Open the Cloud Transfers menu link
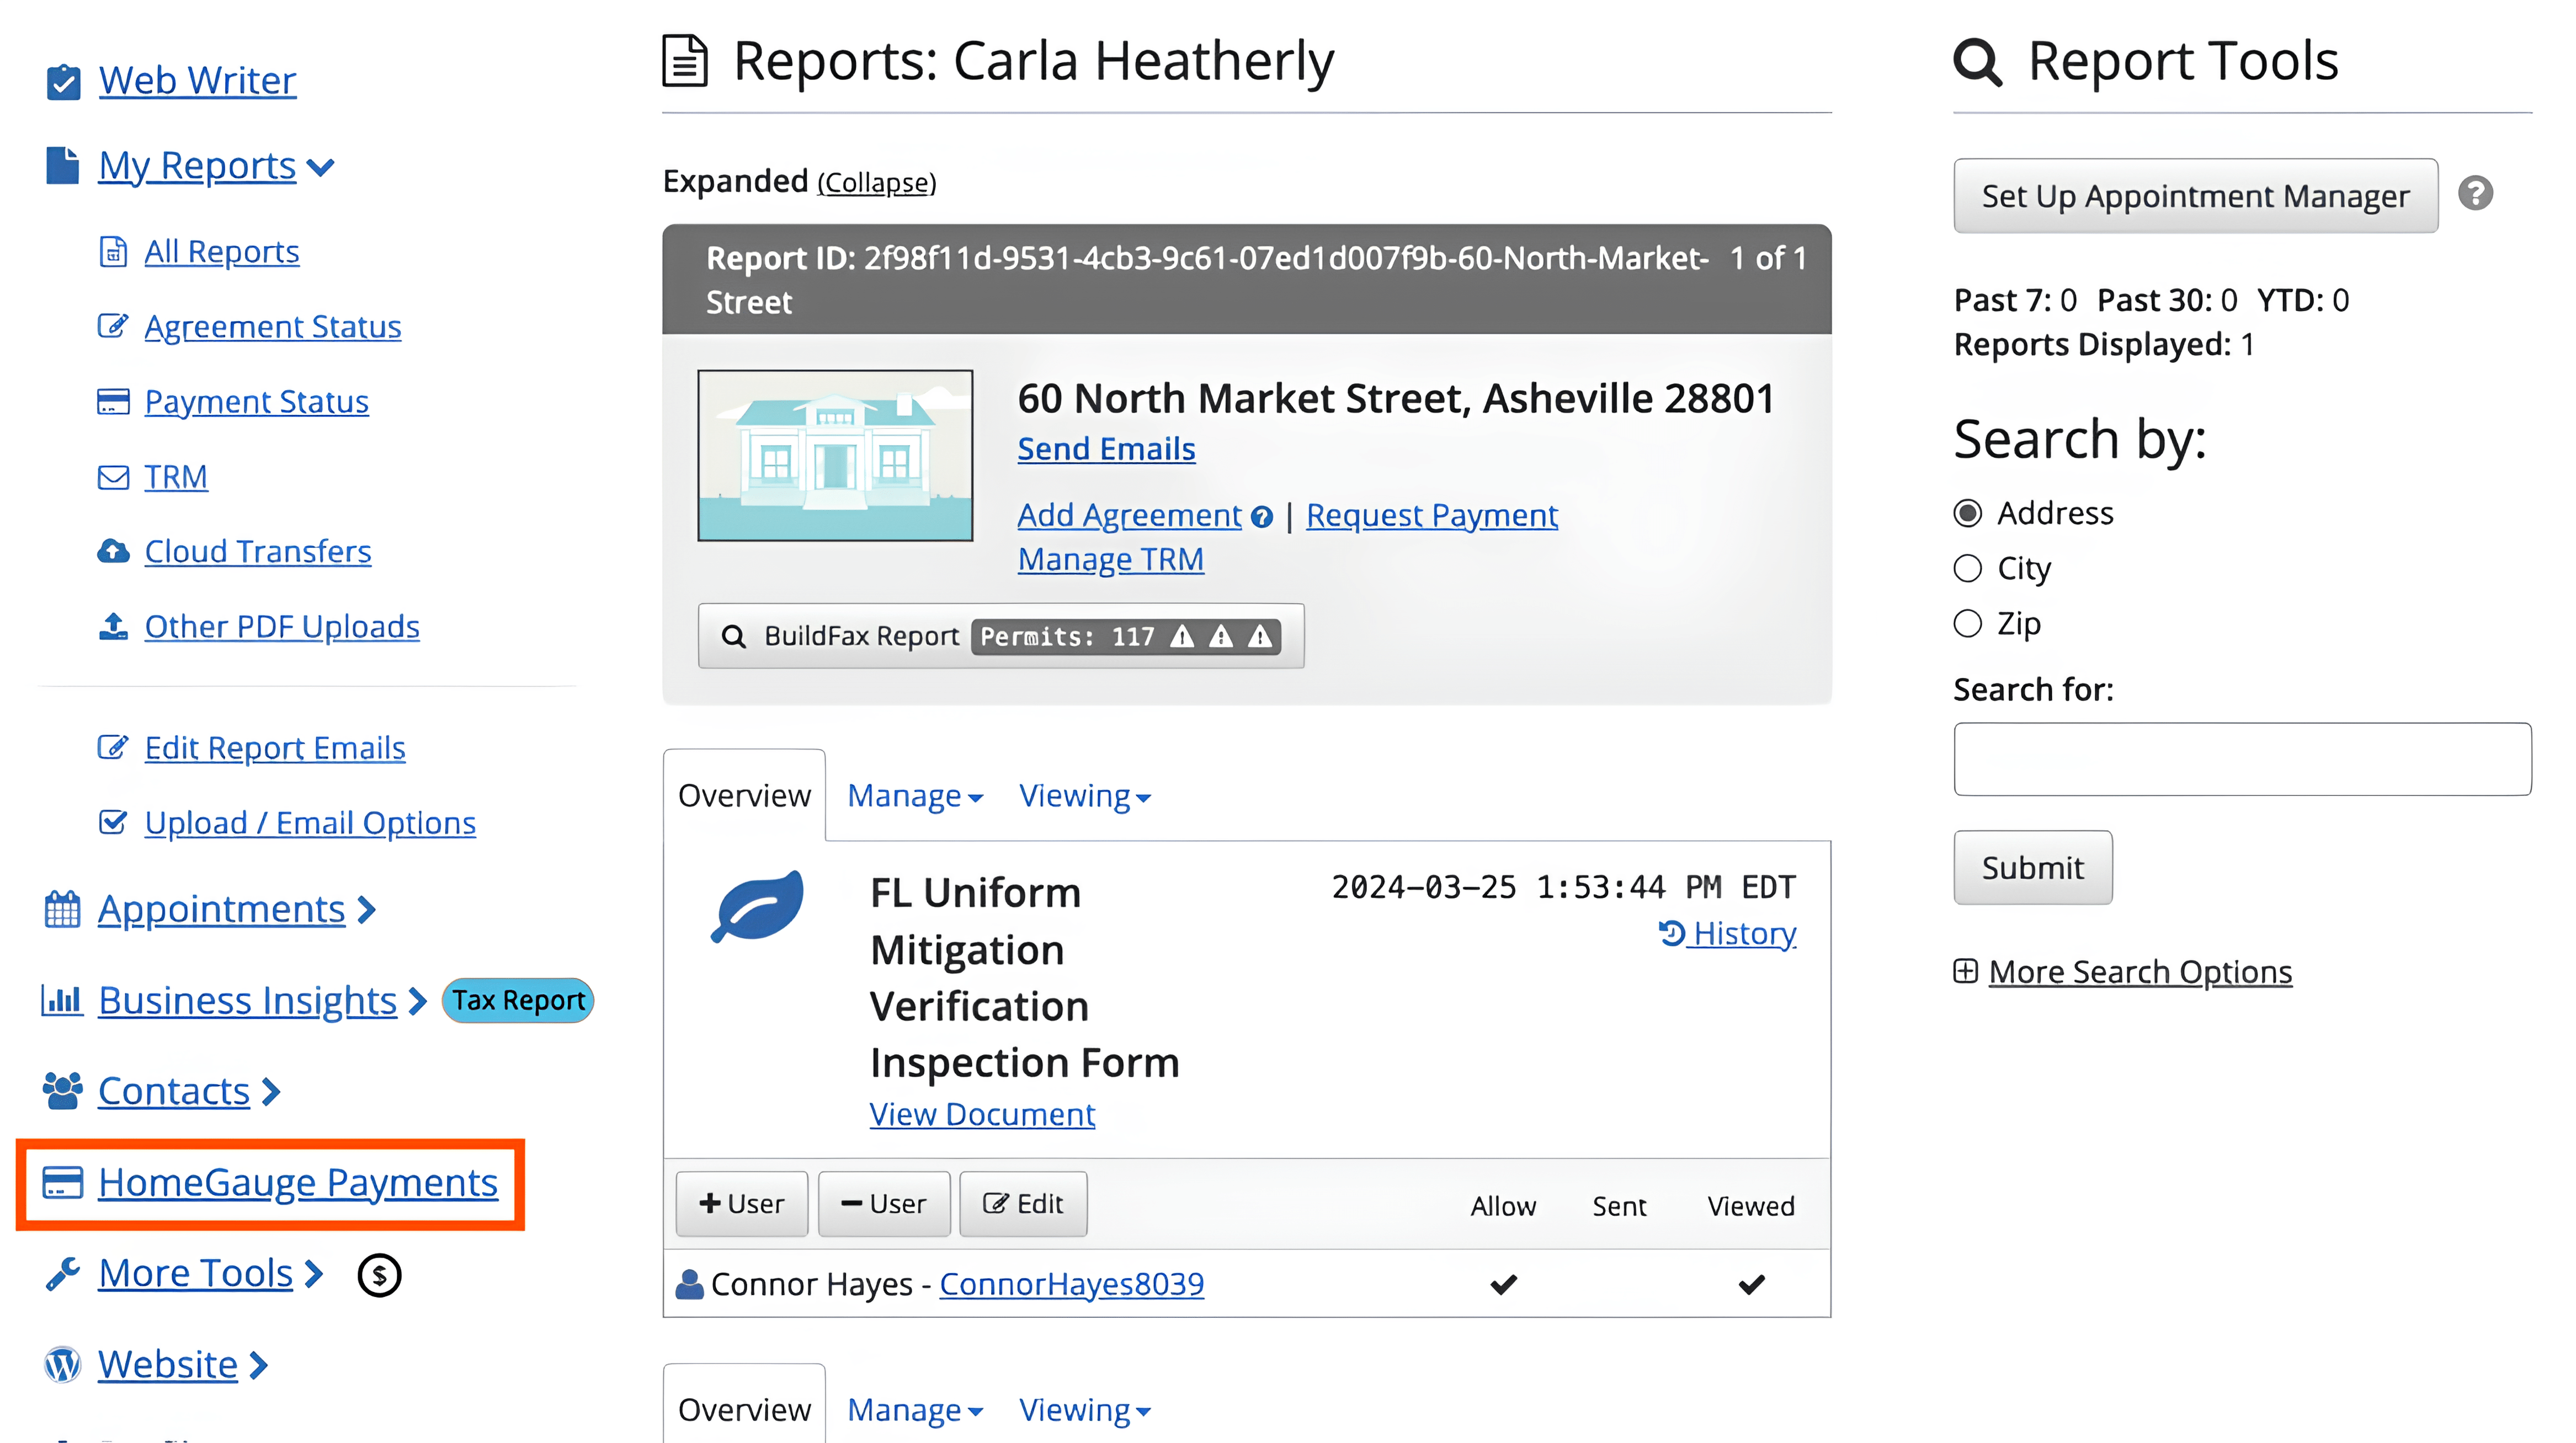The image size is (2576, 1443). pyautogui.click(x=257, y=552)
